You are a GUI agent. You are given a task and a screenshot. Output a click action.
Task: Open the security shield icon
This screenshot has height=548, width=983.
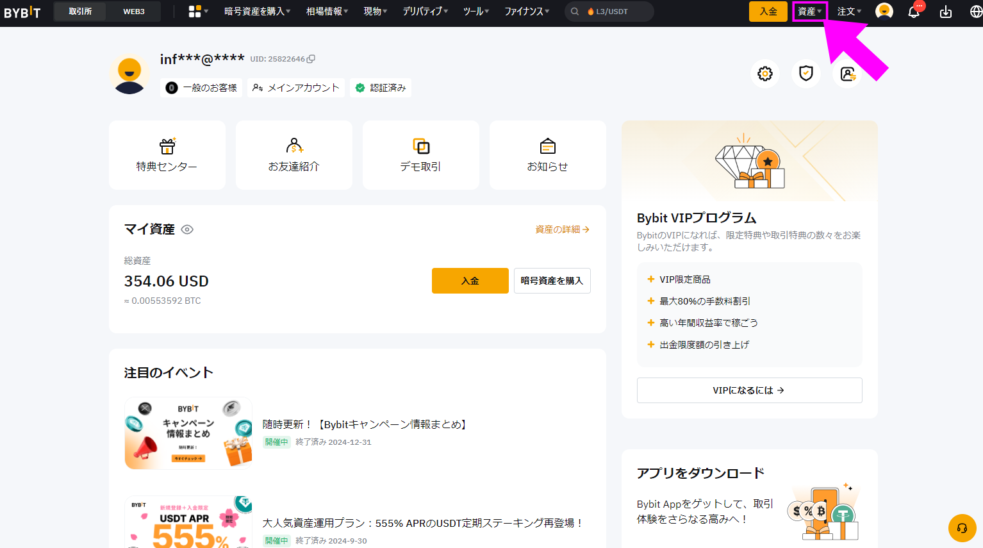click(806, 74)
